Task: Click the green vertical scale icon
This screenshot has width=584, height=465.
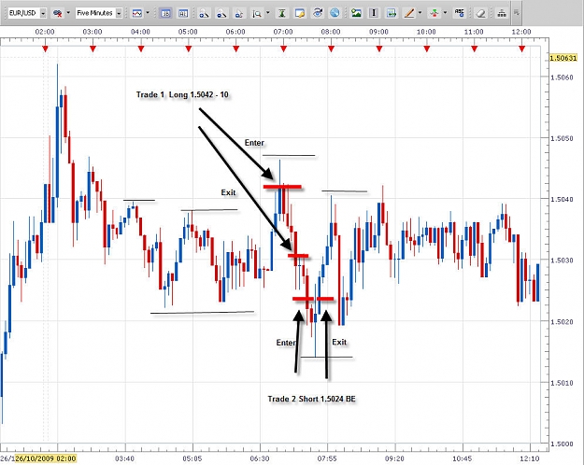Action: (x=282, y=13)
